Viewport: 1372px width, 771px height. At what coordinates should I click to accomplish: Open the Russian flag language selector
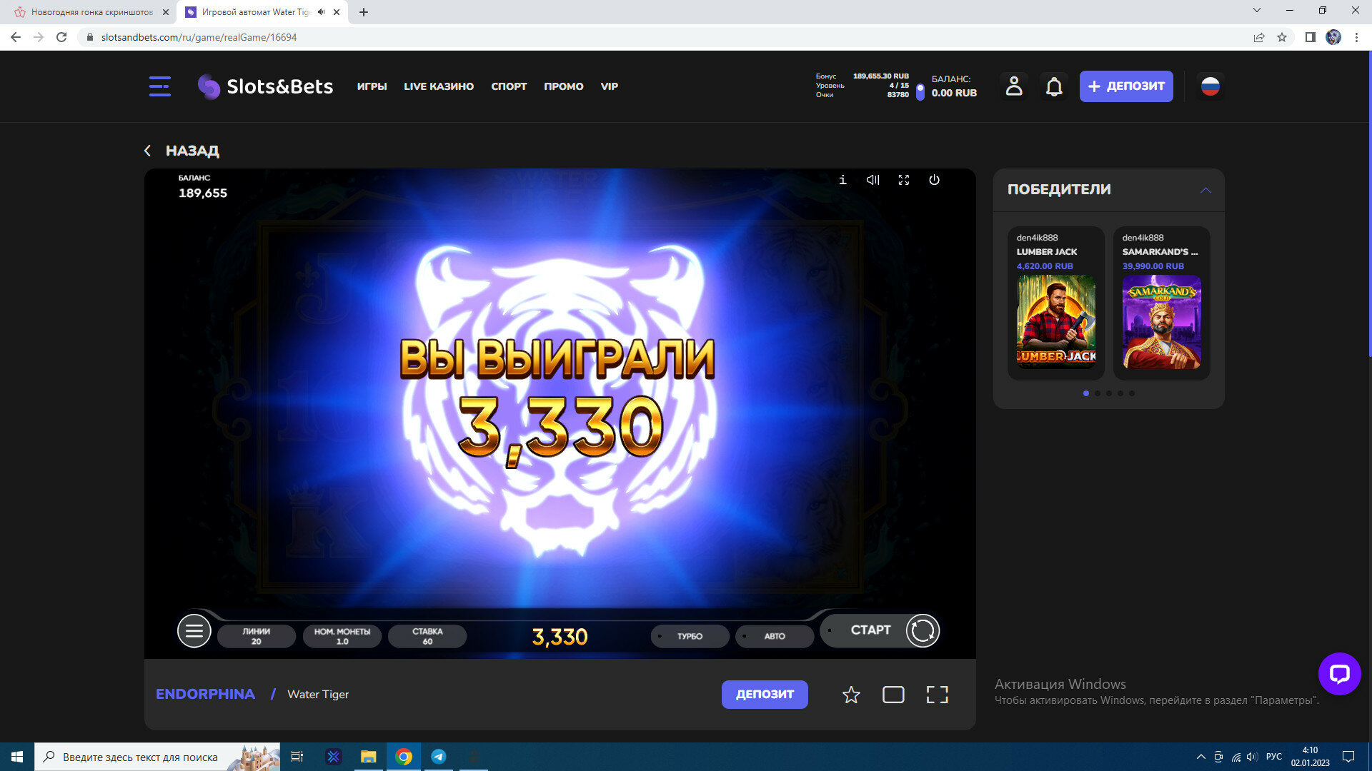coord(1210,86)
